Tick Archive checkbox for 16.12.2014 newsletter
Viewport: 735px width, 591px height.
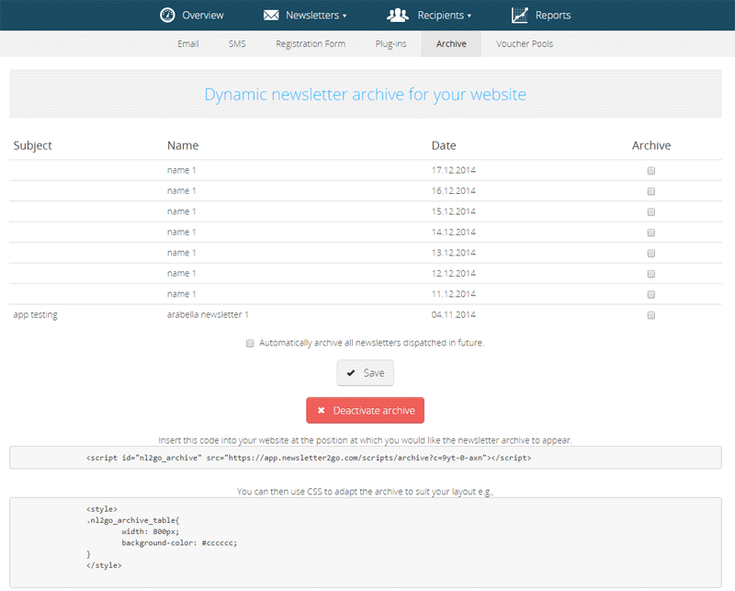[651, 191]
